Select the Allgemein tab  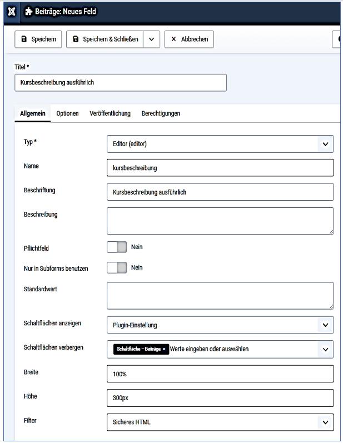pos(32,113)
